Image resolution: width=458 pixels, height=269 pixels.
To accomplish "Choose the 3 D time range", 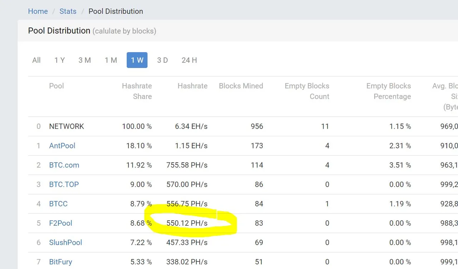I will [162, 60].
